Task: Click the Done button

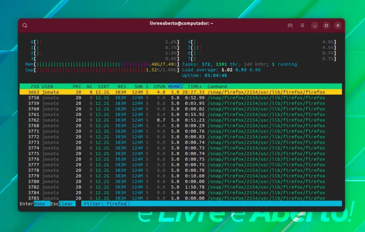Action: (x=42, y=204)
